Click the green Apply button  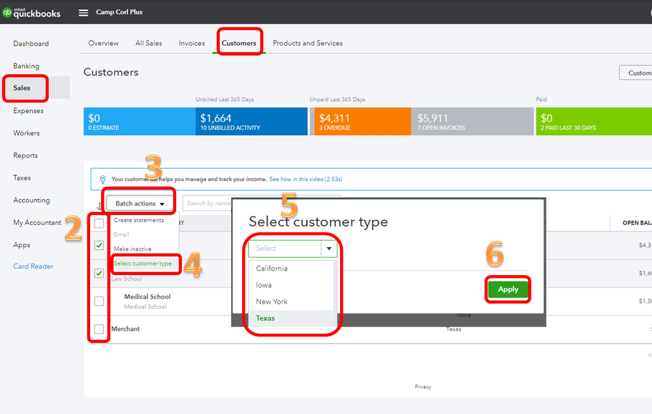tap(508, 289)
